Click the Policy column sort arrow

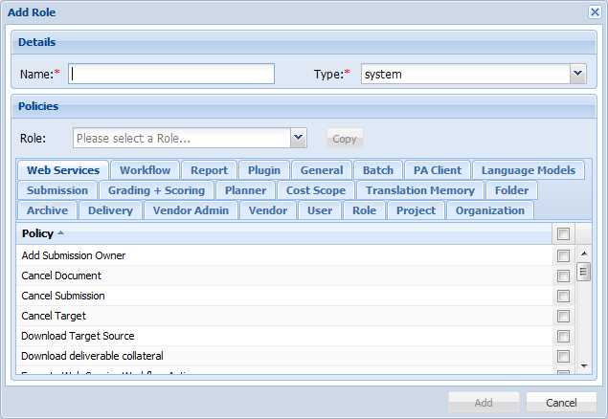pos(61,233)
